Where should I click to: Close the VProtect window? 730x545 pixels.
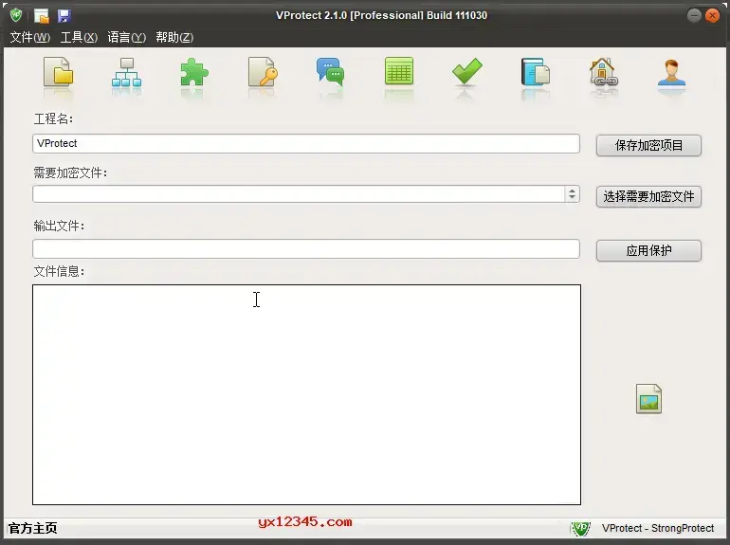tap(712, 15)
